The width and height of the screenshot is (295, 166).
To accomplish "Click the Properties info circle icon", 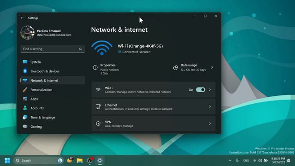I will 95,67.
